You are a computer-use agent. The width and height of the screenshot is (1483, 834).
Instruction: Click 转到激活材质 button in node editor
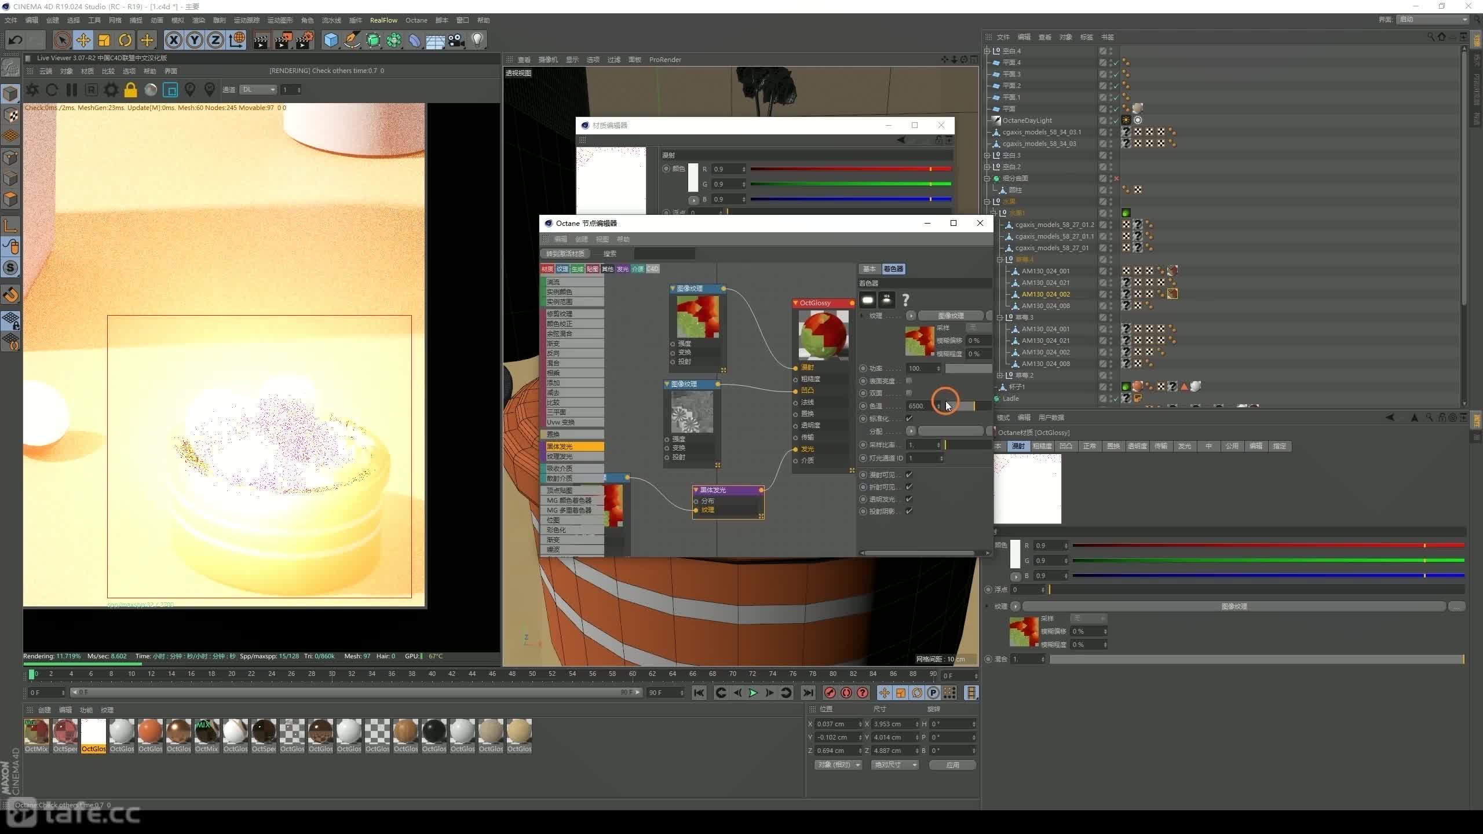click(x=565, y=254)
